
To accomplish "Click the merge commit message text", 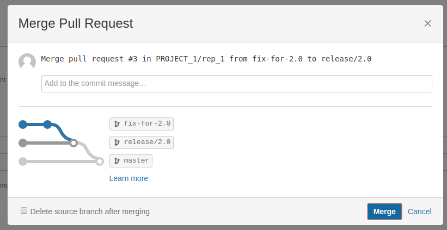I will (x=206, y=59).
